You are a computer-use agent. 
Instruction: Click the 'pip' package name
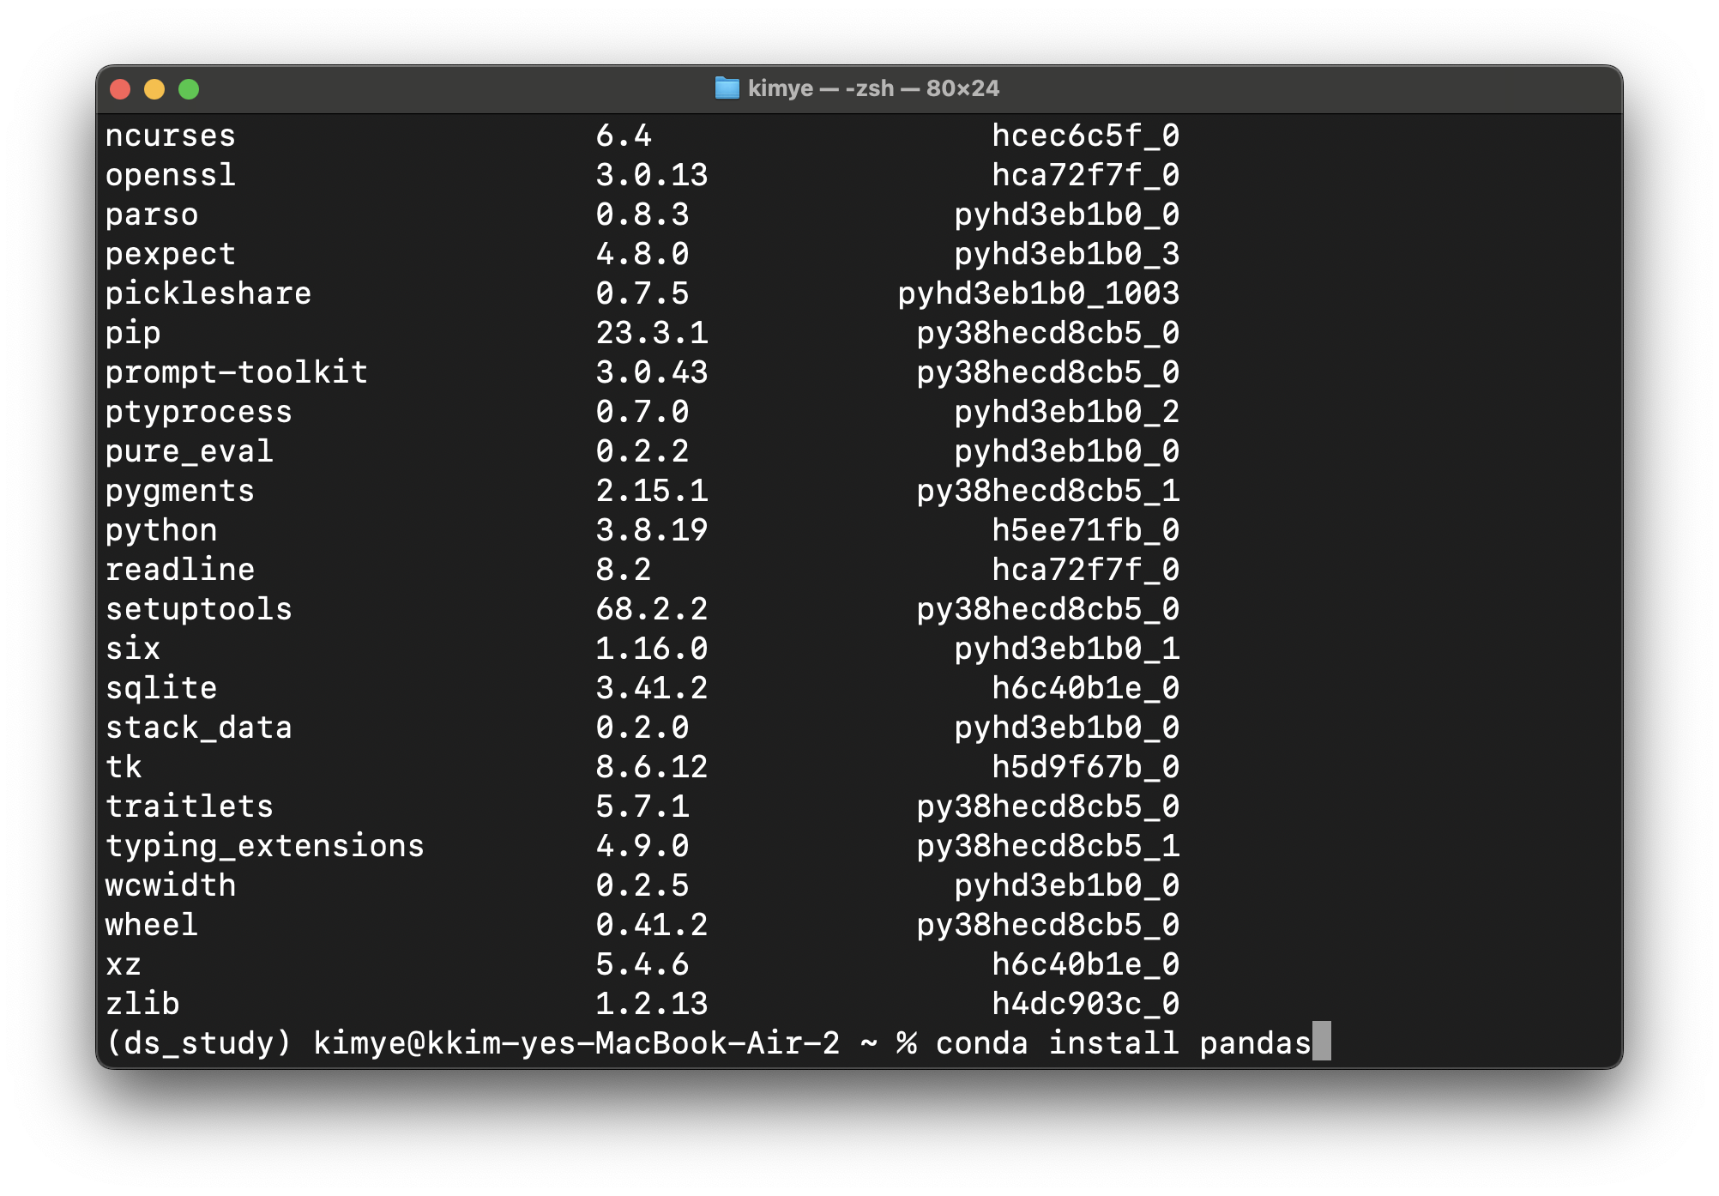133,333
